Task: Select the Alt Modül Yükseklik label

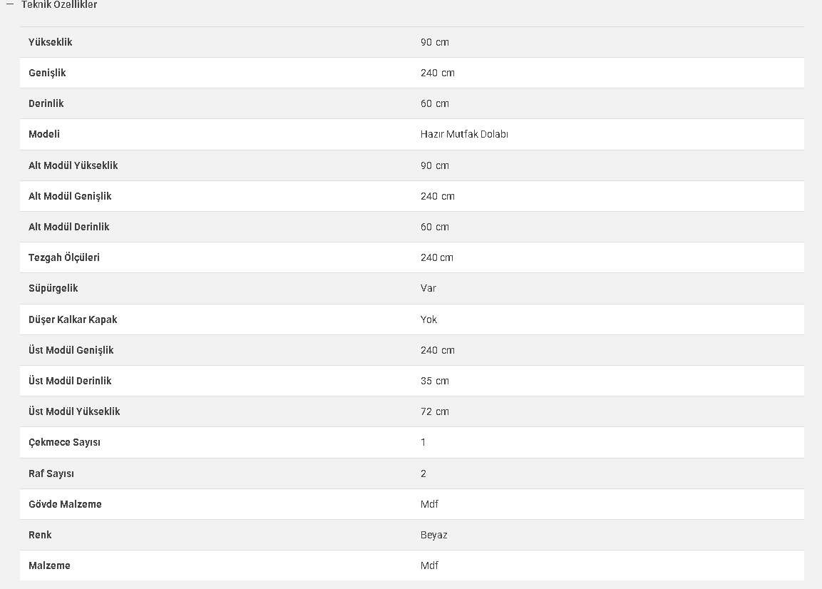Action: coord(73,165)
